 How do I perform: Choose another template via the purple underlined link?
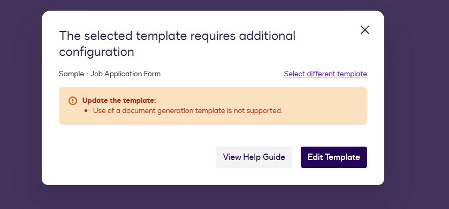325,74
